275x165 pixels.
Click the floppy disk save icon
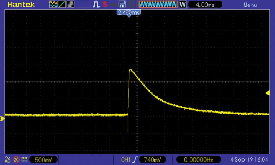click(122, 5)
